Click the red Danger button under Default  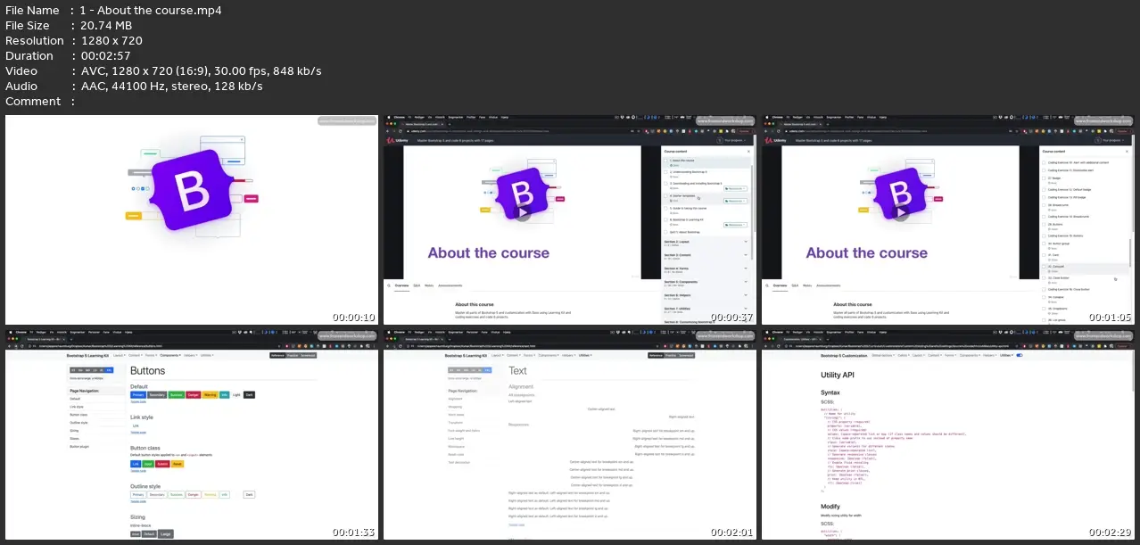click(194, 395)
